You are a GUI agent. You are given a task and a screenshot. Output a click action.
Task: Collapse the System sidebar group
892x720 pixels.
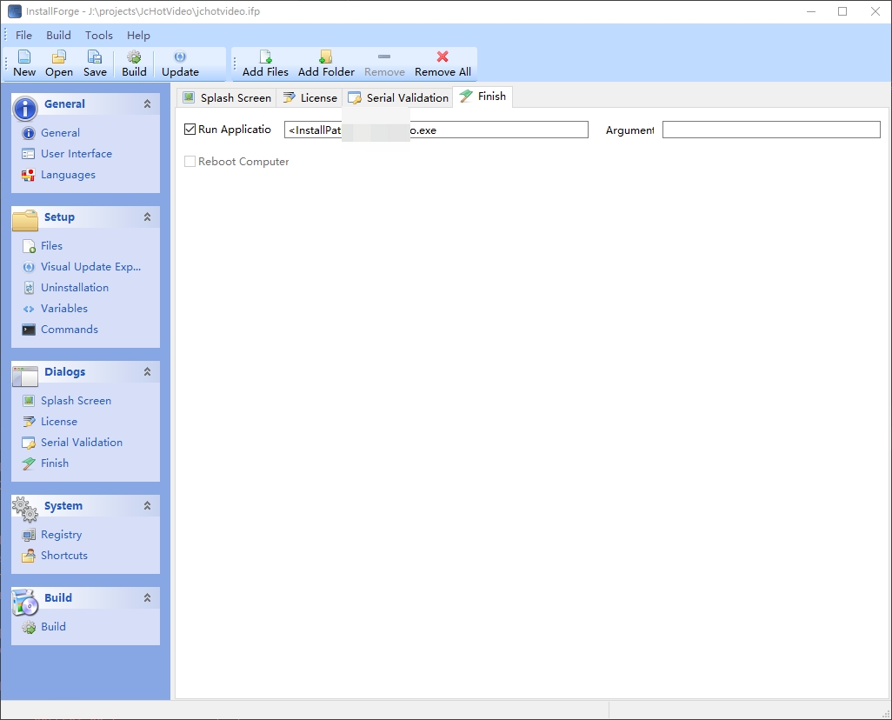[147, 505]
